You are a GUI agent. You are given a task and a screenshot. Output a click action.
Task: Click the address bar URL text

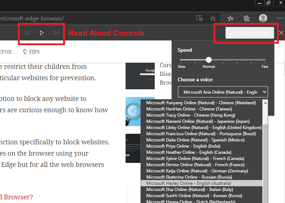[32, 18]
